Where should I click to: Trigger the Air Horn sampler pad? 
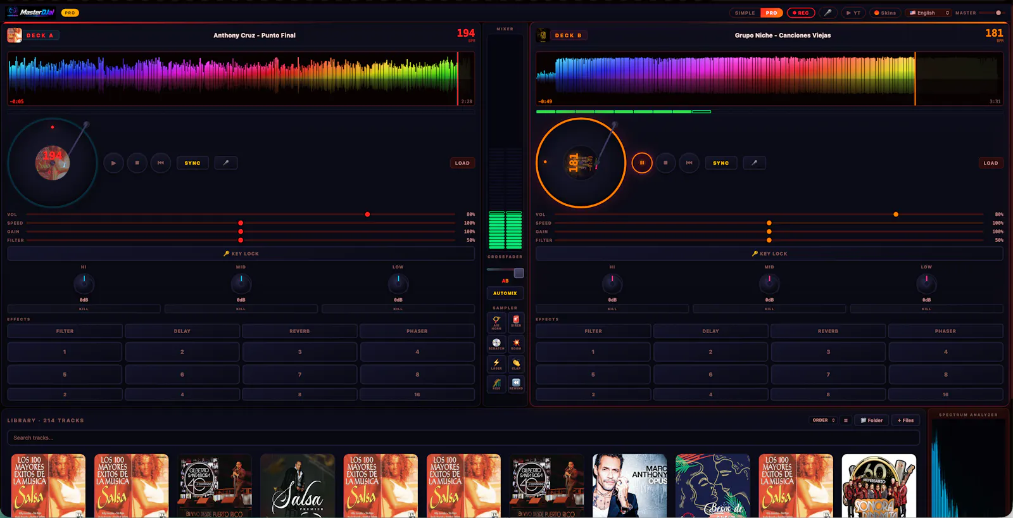pyautogui.click(x=496, y=322)
